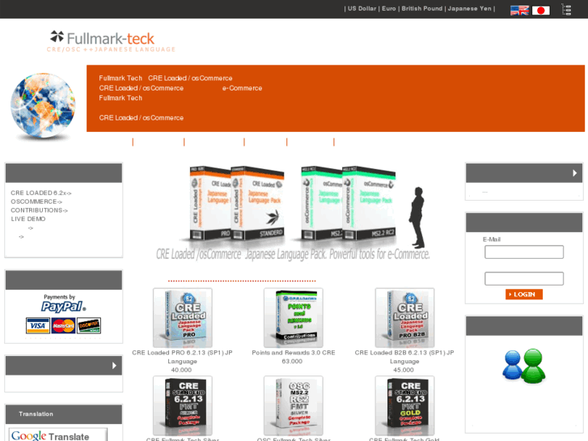Switch site language via UK/US flag icon
Viewport: 588px width, 441px height.
pyautogui.click(x=519, y=11)
